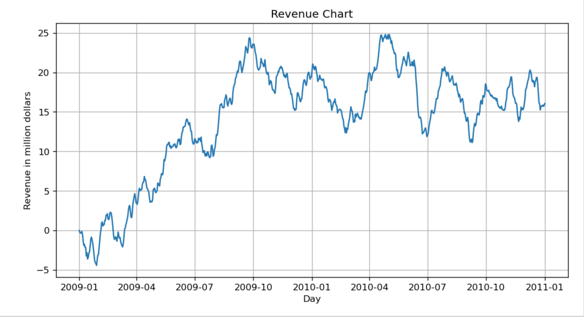Select the 2009-04 x-axis tick label
Screen dimensions: 584x318
137,287
